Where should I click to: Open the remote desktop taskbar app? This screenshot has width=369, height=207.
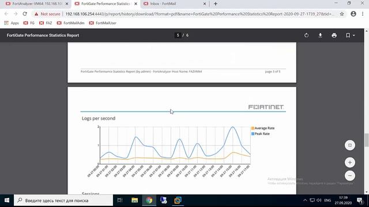(163, 201)
